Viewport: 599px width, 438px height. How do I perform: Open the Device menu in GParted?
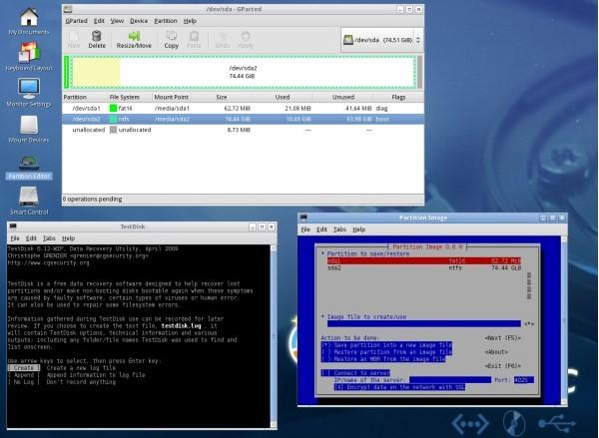click(139, 21)
